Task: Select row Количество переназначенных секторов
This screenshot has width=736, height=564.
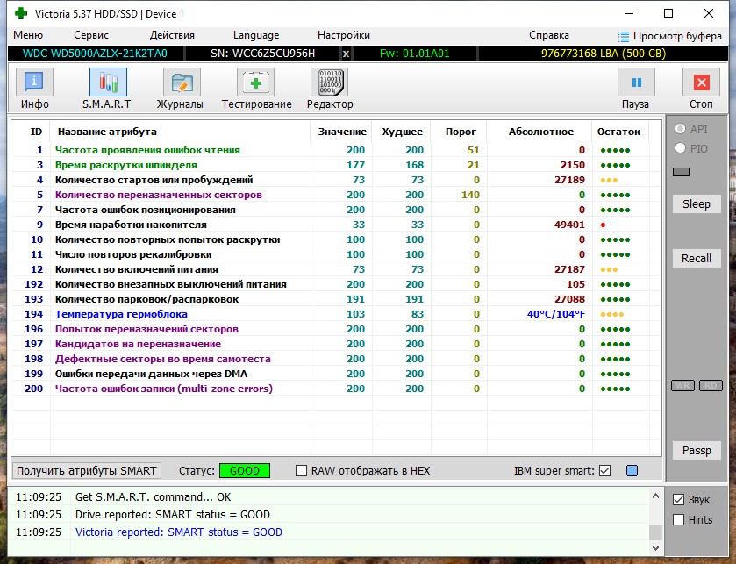Action: (x=336, y=195)
